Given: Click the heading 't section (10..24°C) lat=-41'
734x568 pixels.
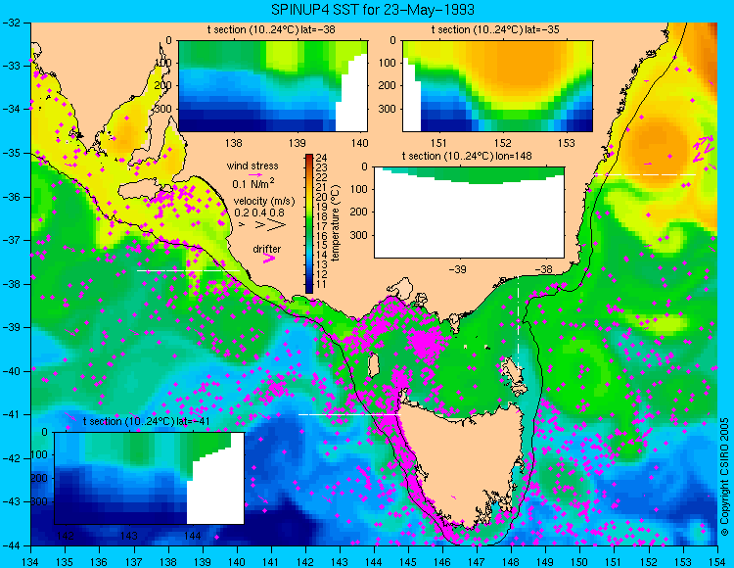Looking at the screenshot, I should point(146,421).
